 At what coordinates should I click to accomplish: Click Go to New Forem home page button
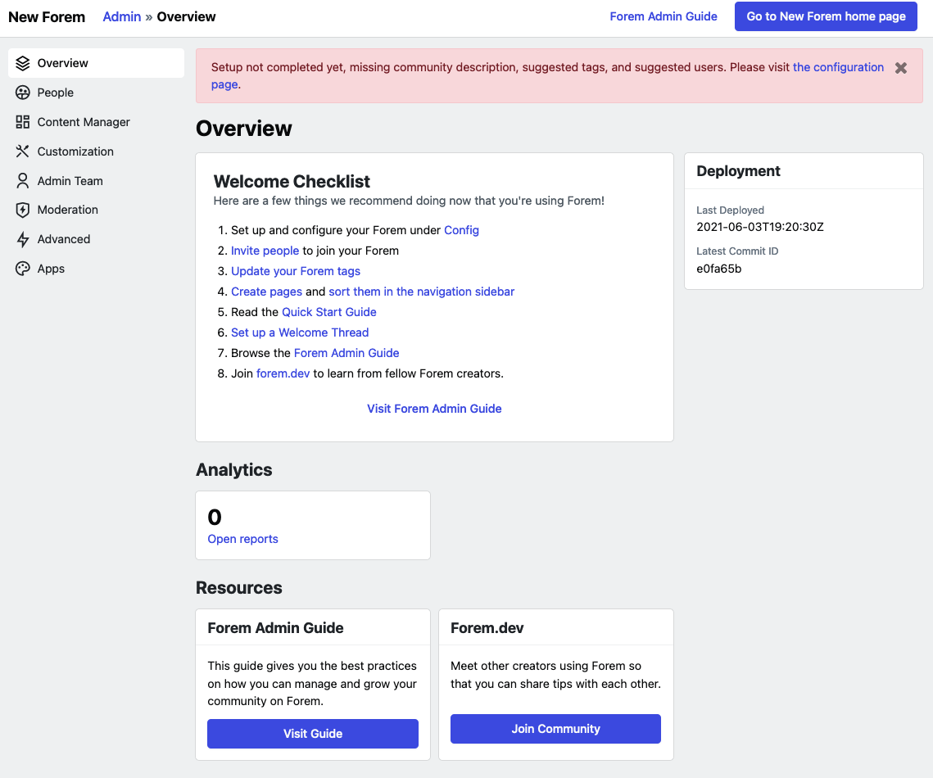[826, 16]
